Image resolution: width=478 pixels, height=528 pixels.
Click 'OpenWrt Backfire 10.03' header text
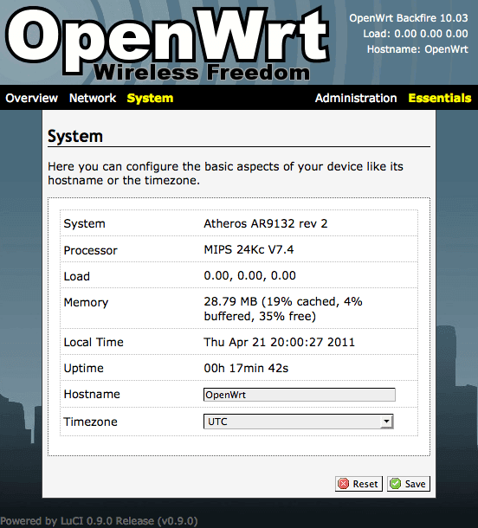point(408,18)
